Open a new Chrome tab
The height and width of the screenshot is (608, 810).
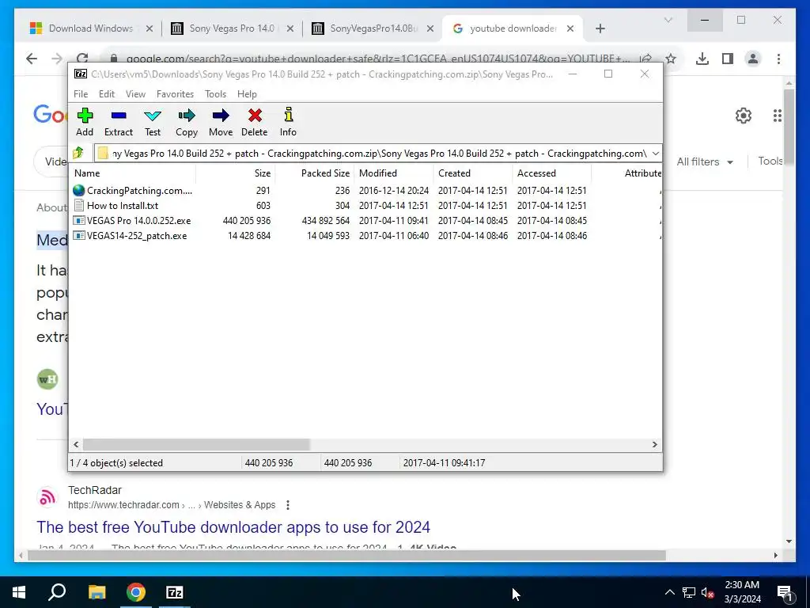[x=600, y=28]
